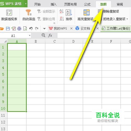Close the 我的WPS tab

point(71,29)
